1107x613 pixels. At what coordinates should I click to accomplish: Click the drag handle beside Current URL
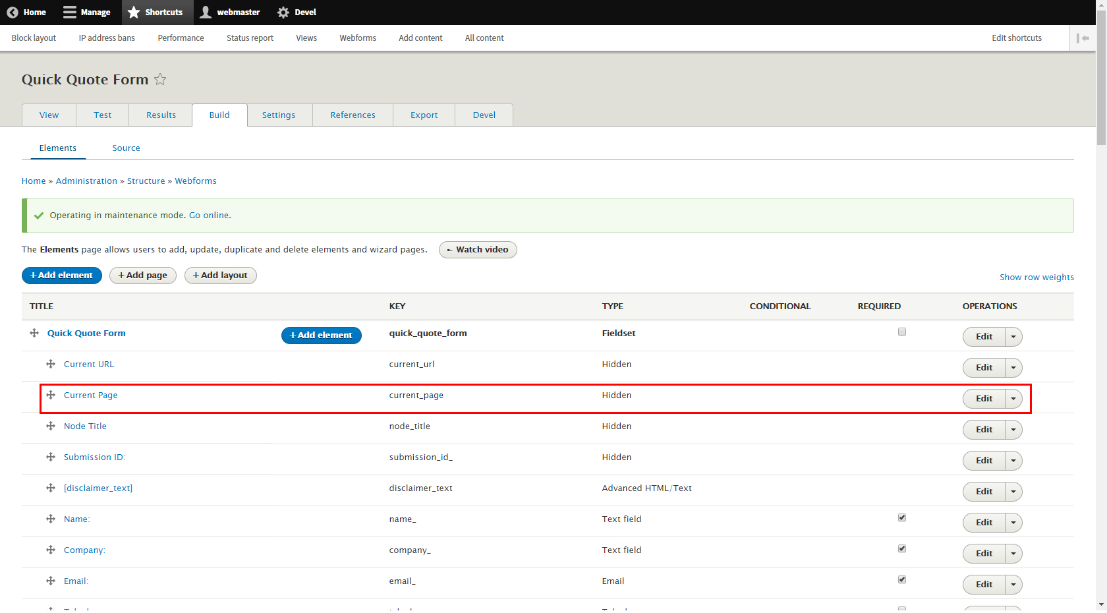pyautogui.click(x=51, y=364)
